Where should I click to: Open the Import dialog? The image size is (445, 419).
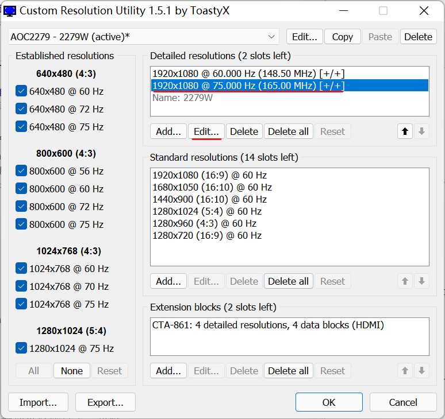38,402
